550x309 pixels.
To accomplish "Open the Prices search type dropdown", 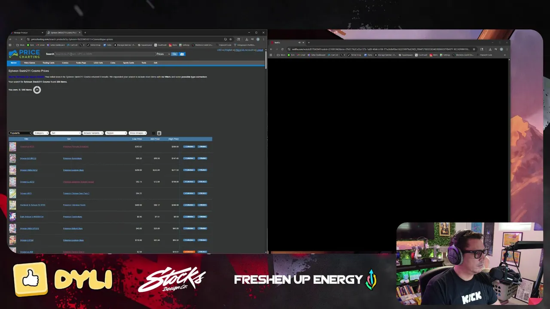I will [163, 54].
